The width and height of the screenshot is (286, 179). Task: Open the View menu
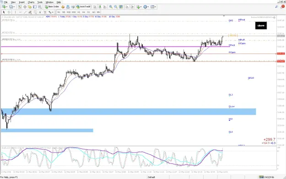point(13,2)
